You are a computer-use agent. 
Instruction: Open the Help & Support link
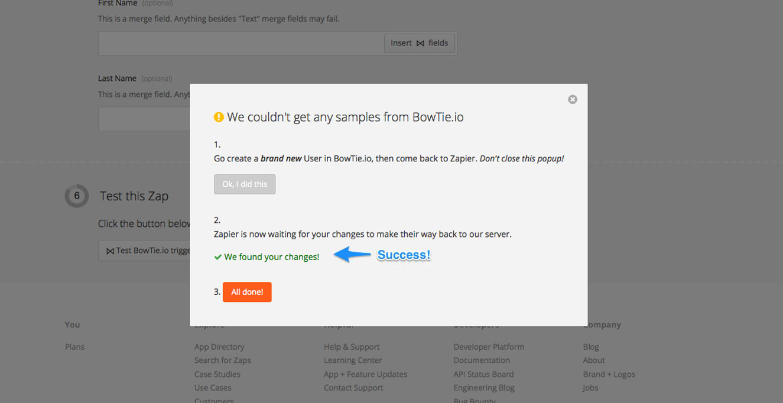point(352,347)
